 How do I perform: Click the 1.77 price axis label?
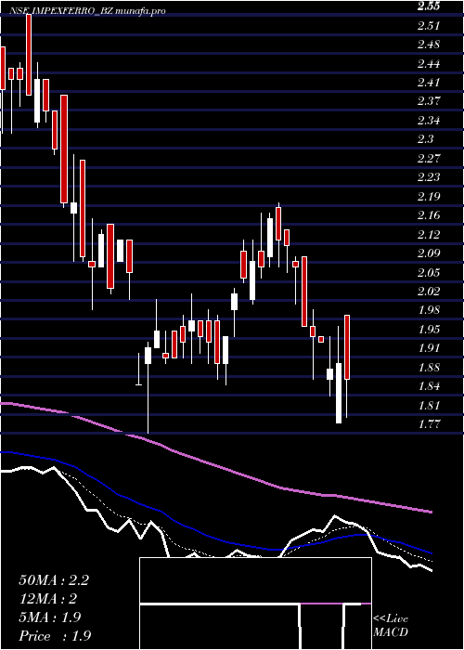pyautogui.click(x=429, y=423)
